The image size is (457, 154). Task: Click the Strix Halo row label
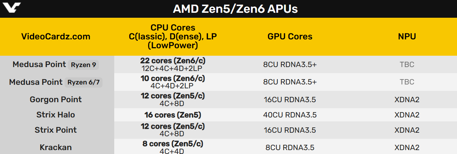(56, 115)
